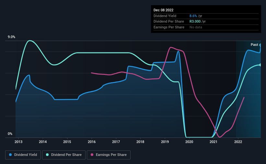Click the 0% y-axis label
Screen dimensions: 266x164
pos(10,134)
